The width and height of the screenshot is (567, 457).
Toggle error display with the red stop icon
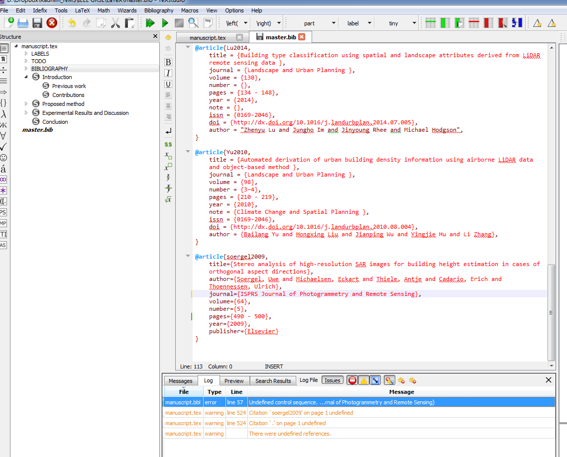point(352,380)
